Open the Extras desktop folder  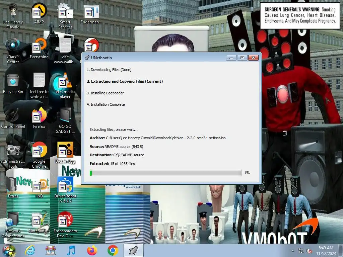pos(13,187)
